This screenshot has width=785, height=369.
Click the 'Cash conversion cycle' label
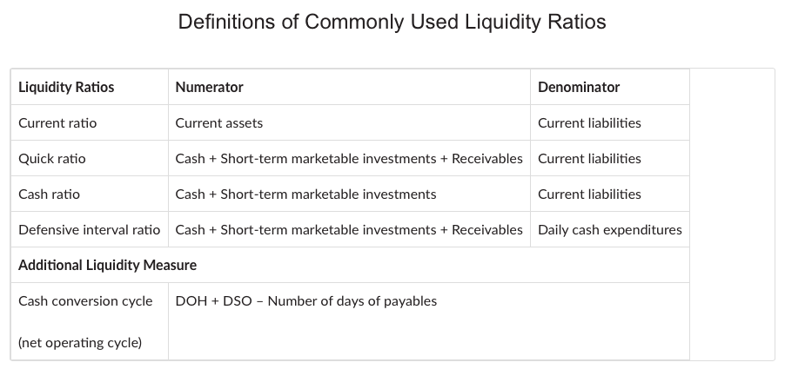85,301
